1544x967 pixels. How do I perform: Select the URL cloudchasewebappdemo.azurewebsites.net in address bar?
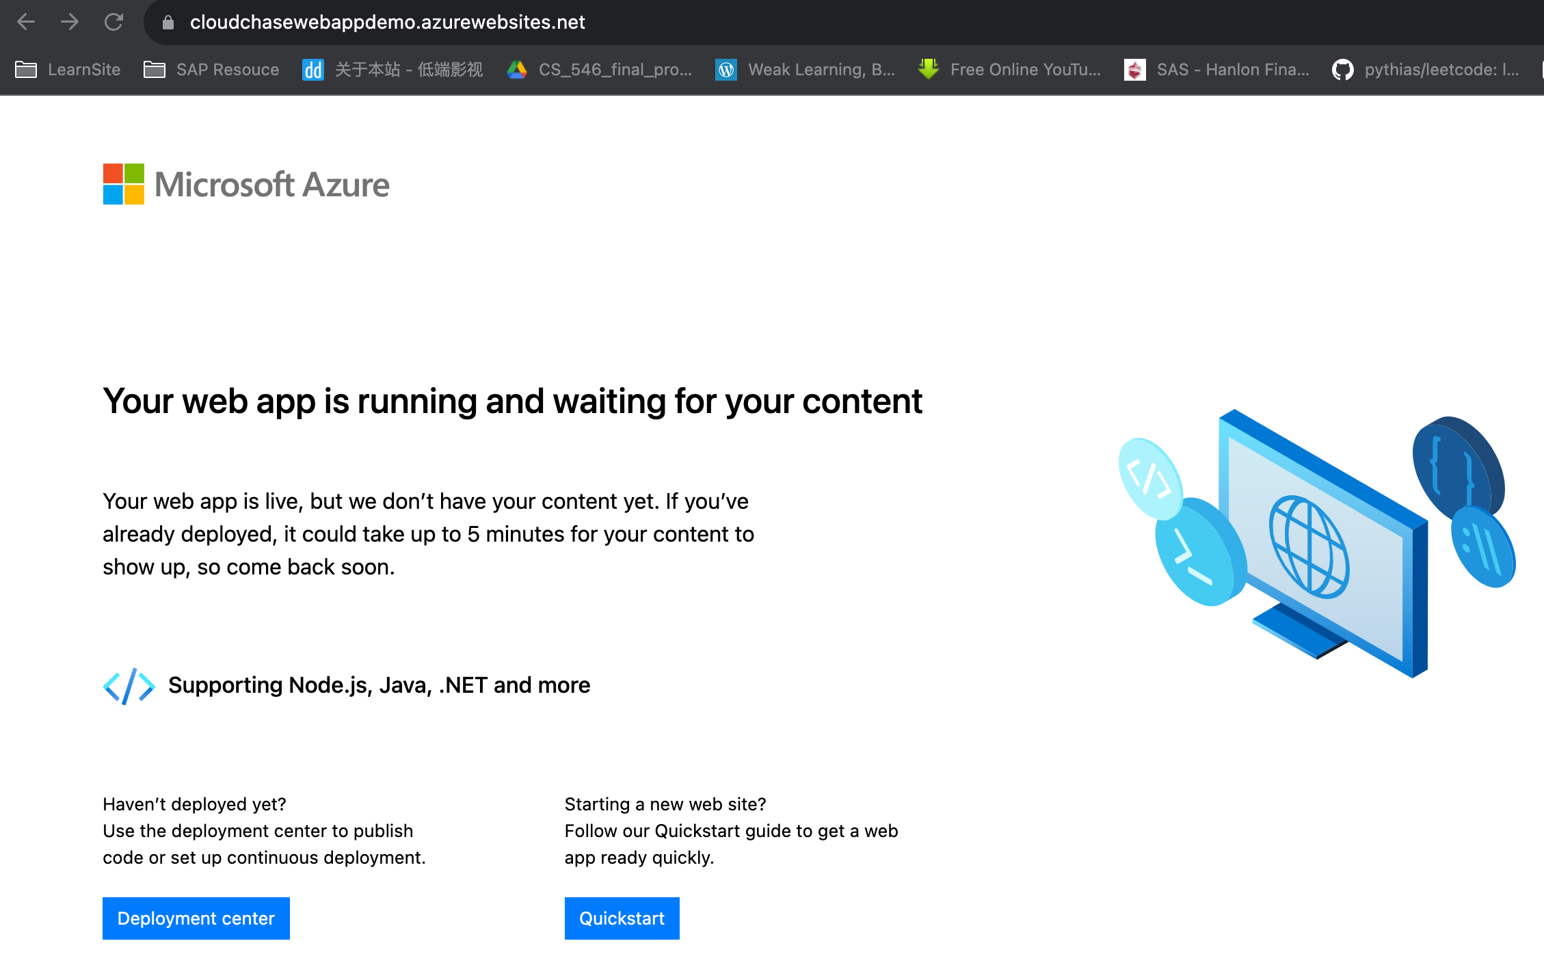(387, 22)
